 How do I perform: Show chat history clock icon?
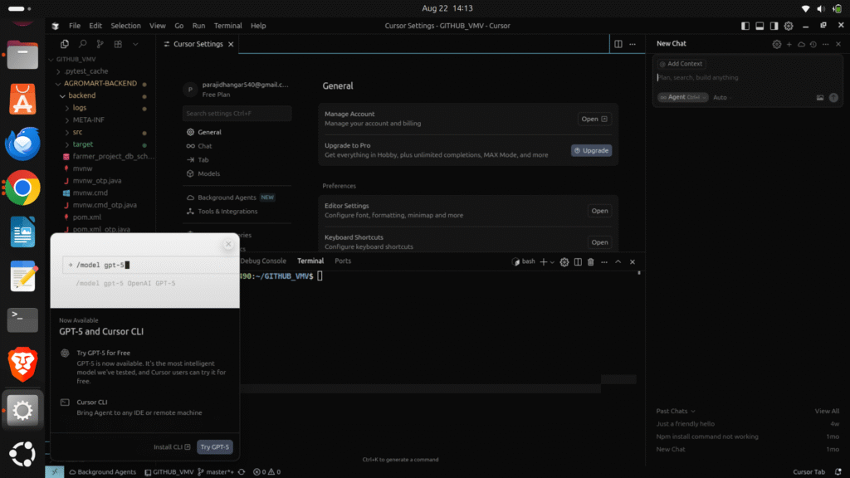tap(813, 44)
